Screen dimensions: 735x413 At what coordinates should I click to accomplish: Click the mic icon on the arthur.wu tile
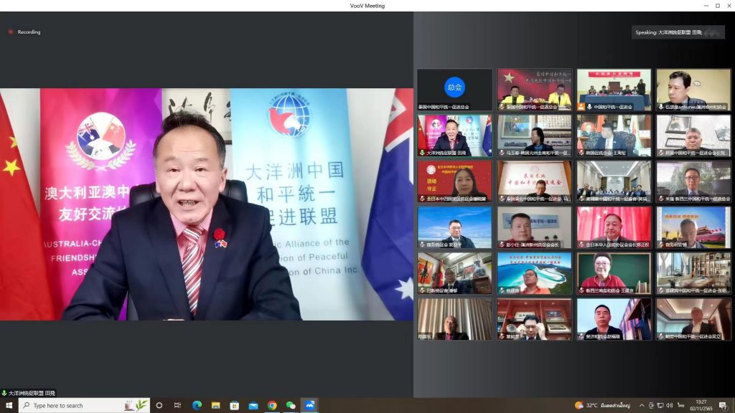click(661, 107)
